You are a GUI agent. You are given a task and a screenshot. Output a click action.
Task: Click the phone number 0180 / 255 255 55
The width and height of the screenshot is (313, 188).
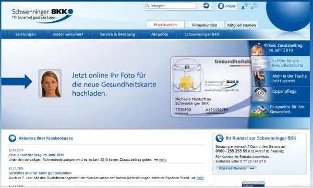point(231,151)
